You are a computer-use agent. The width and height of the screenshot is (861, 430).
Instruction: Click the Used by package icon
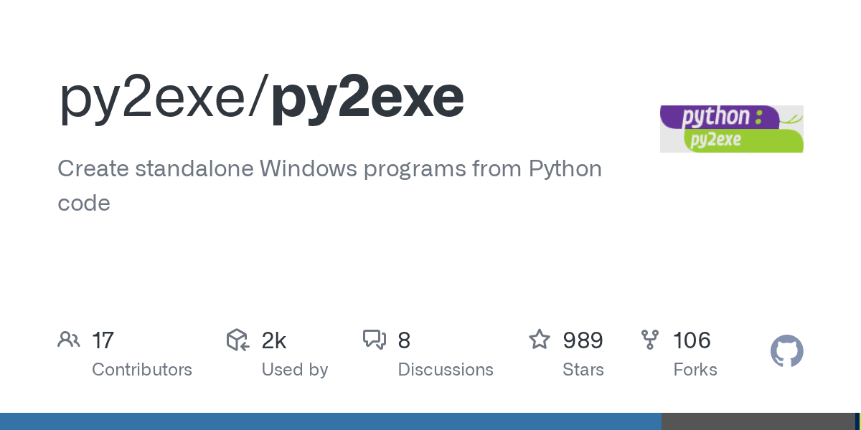click(x=237, y=340)
